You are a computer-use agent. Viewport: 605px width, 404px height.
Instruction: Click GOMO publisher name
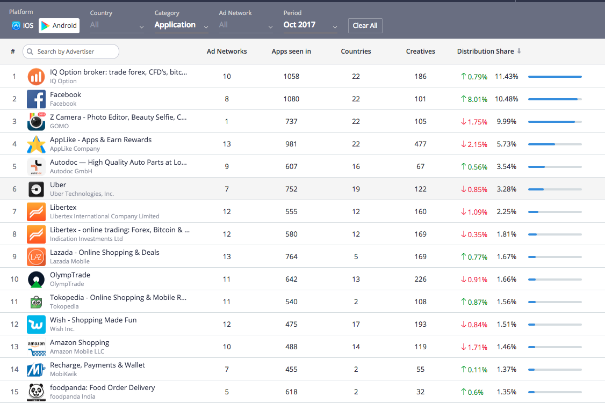point(59,126)
